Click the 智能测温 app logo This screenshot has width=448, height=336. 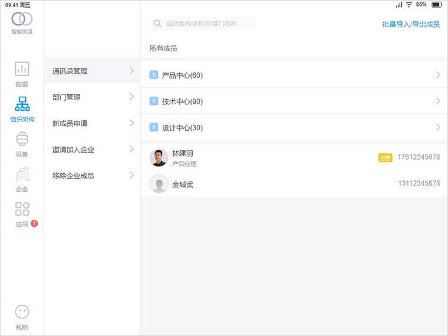pos(22,19)
